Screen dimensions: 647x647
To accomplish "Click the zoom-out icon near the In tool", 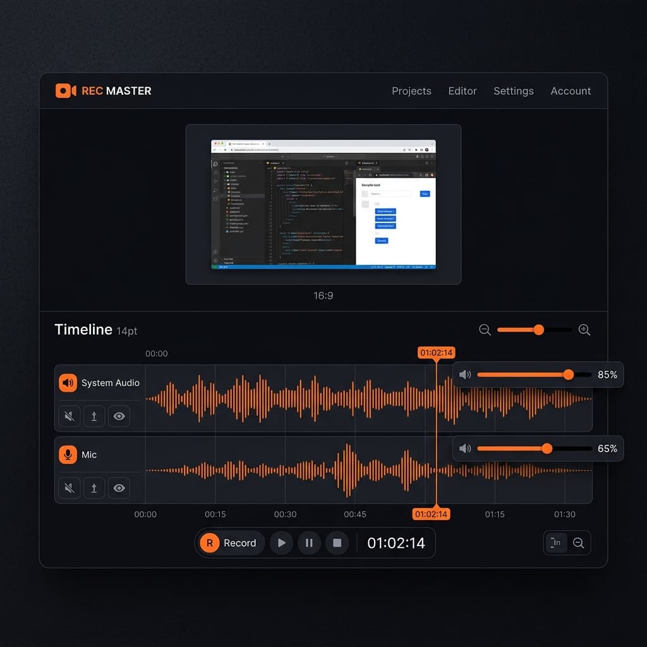I will coord(579,542).
